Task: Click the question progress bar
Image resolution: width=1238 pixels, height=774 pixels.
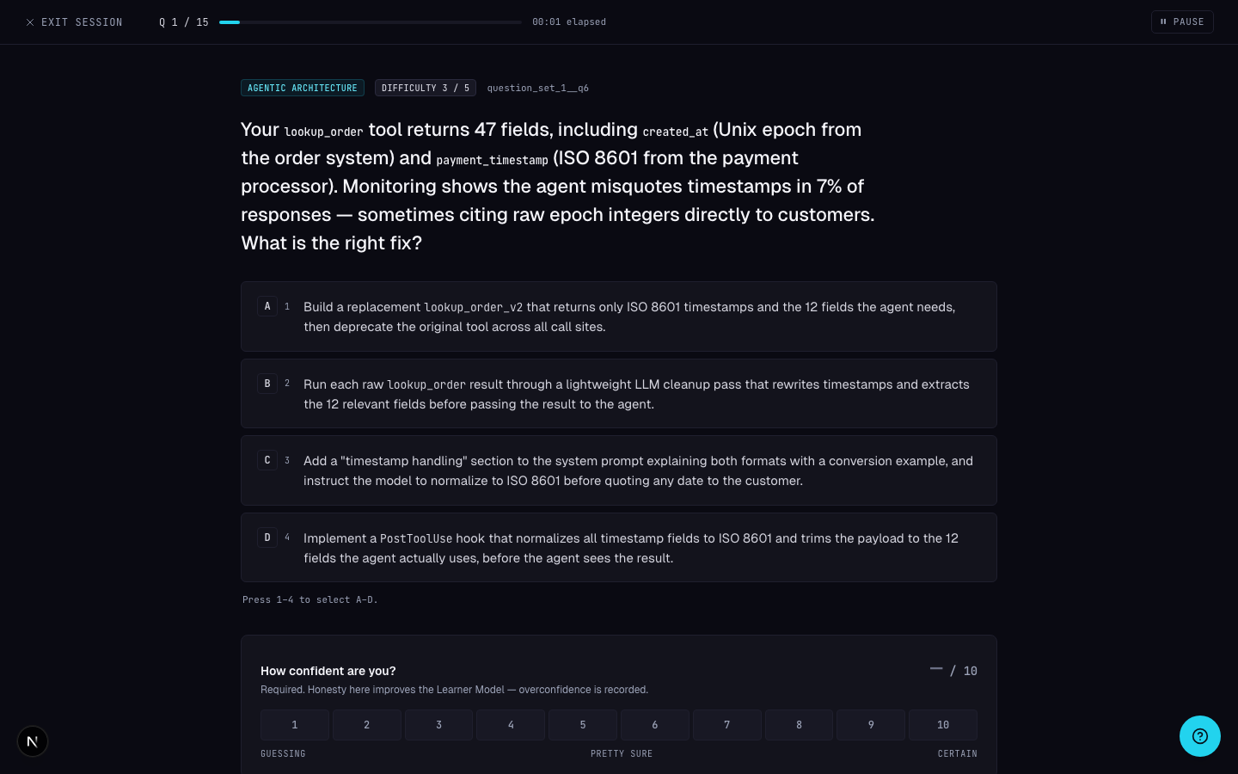Action: pos(371,22)
